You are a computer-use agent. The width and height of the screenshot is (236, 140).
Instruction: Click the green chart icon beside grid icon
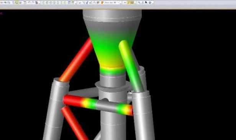coord(73,2)
